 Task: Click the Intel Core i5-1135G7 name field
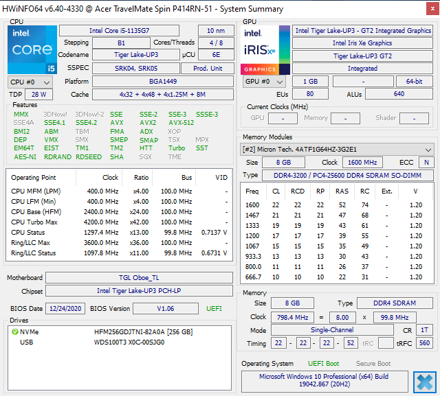pyautogui.click(x=126, y=30)
